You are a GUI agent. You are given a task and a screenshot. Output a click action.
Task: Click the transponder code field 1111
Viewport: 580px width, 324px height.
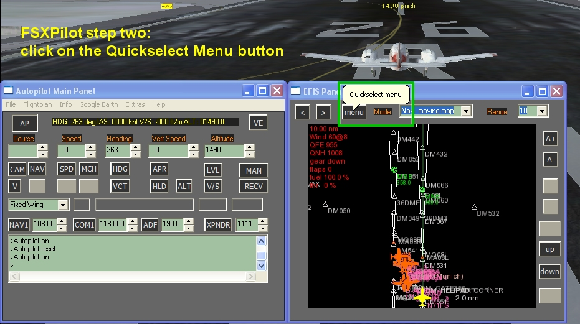246,224
